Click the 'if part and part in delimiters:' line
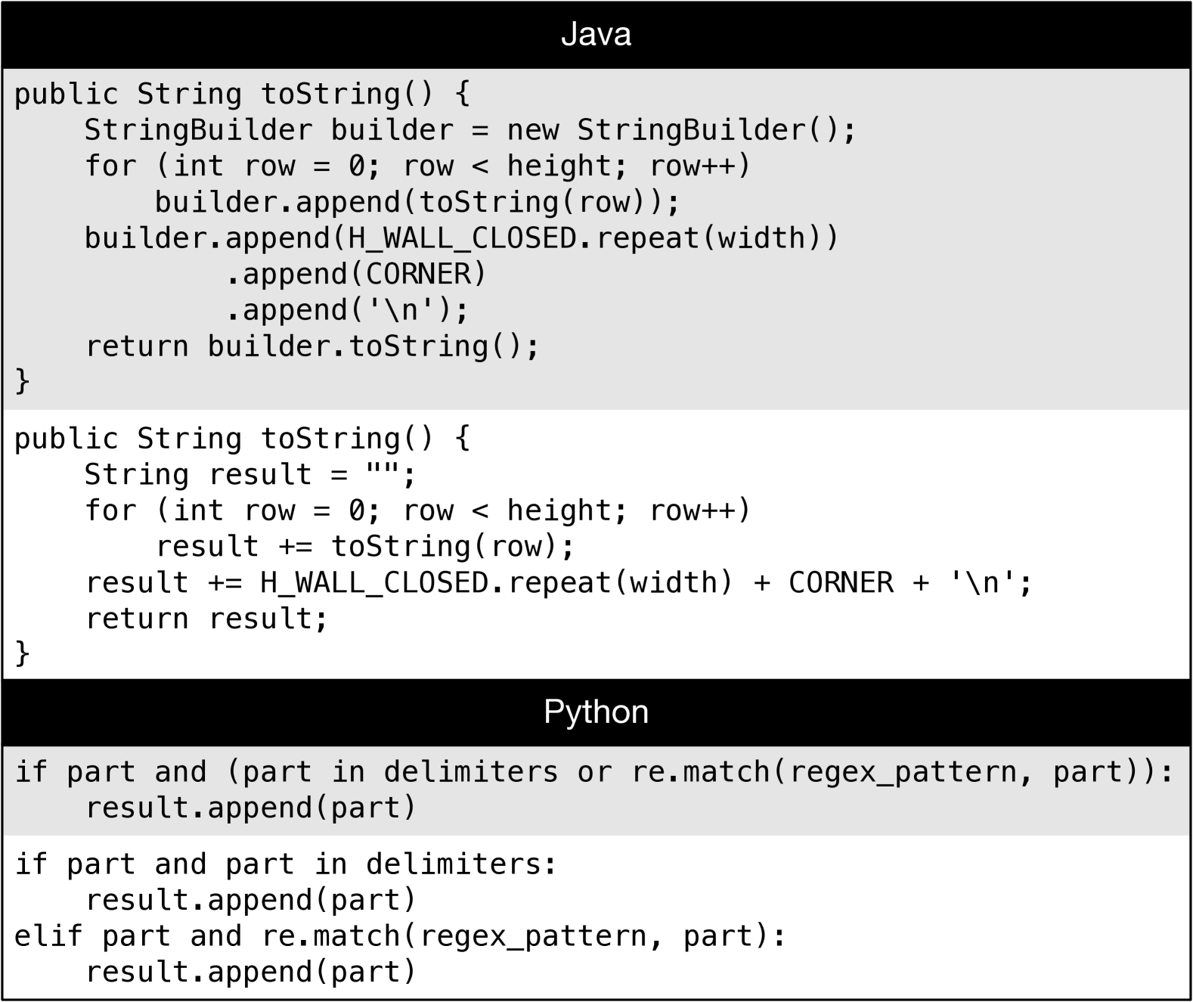The width and height of the screenshot is (1193, 1002). tap(286, 864)
